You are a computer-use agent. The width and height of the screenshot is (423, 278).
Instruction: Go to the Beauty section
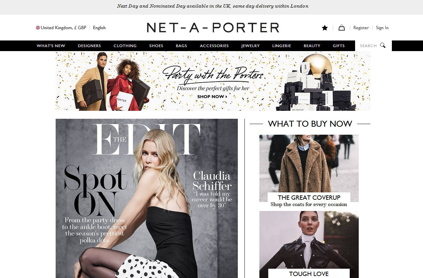point(312,46)
